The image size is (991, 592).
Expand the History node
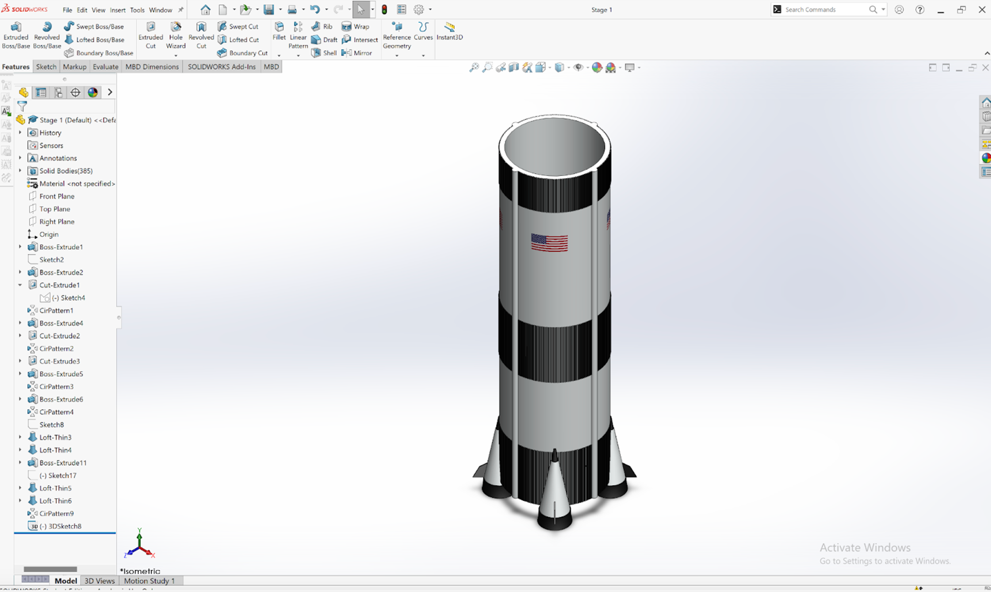[x=20, y=133]
